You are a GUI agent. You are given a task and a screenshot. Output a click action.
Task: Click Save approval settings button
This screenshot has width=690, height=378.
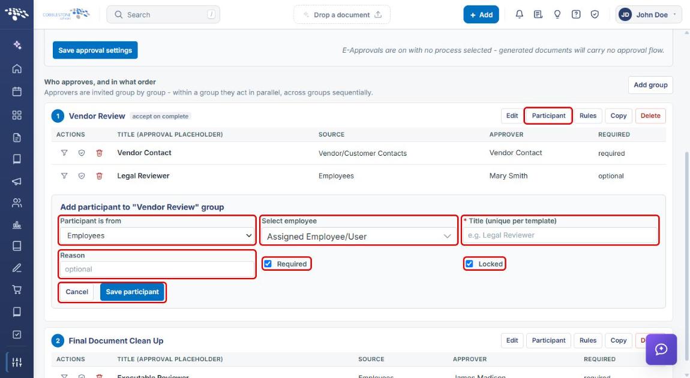click(x=95, y=50)
